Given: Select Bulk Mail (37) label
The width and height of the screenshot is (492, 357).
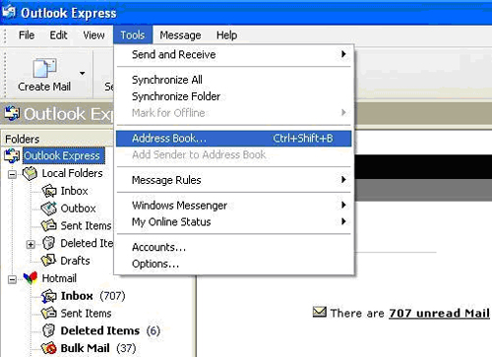Looking at the screenshot, I should [98, 348].
